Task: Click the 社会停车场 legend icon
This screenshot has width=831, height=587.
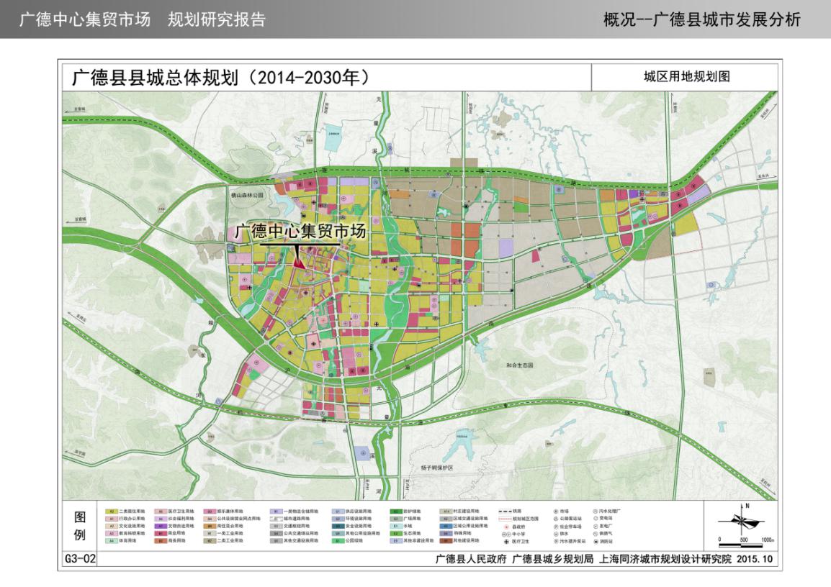Action: pyautogui.click(x=555, y=526)
